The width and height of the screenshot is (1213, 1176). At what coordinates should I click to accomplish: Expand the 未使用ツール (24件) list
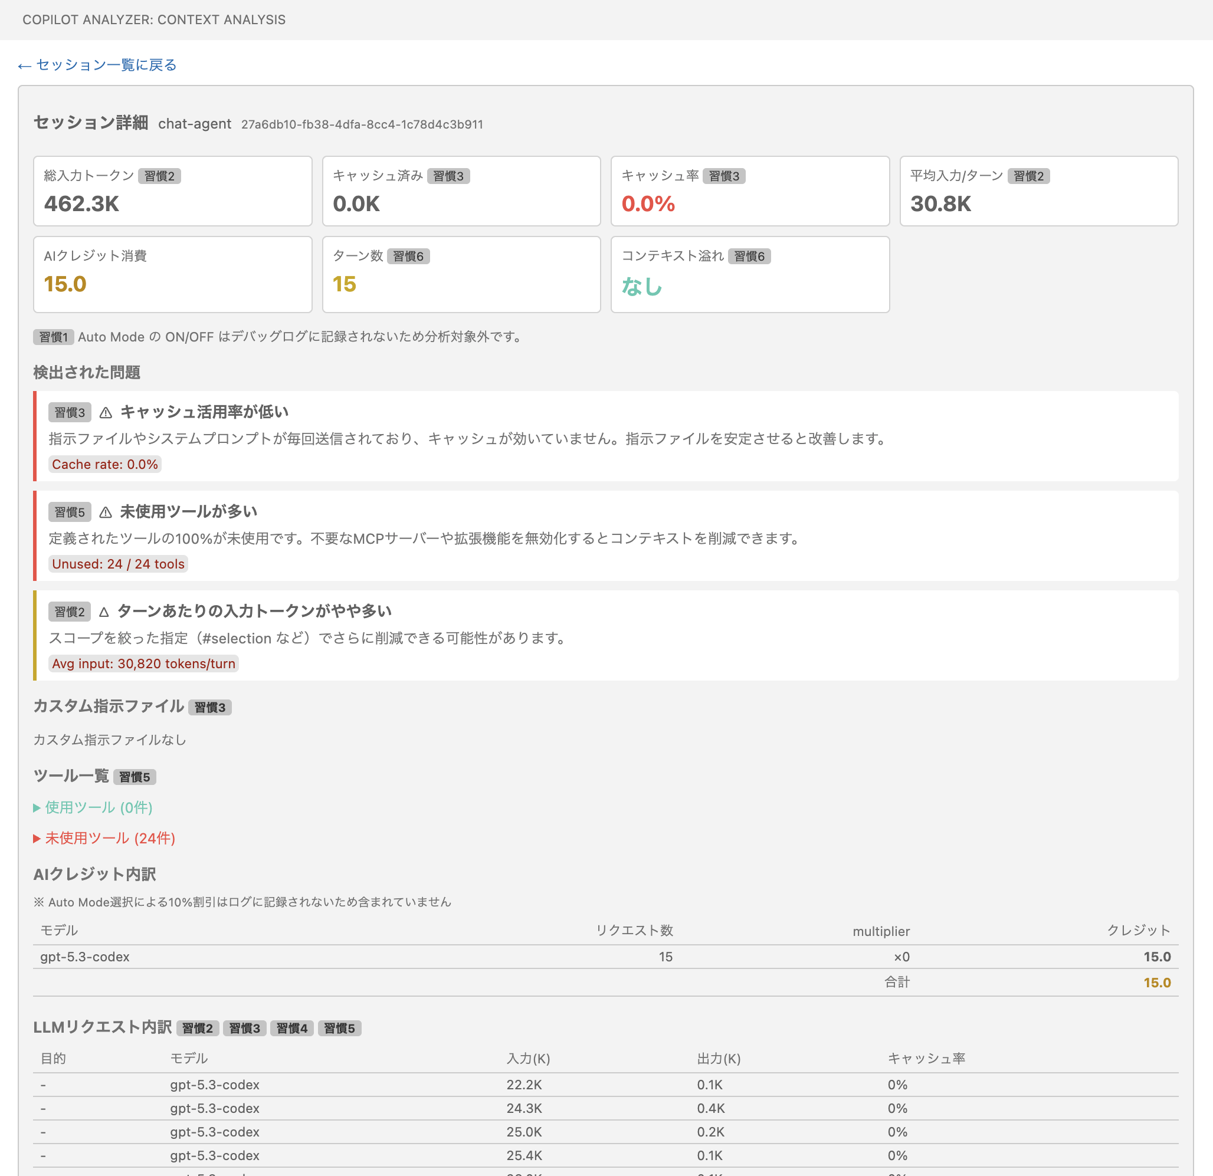(x=104, y=838)
